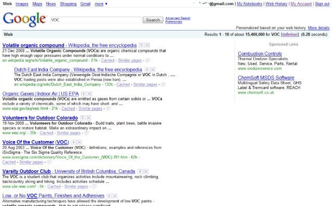Promote the Organic Gases US EPA result

click(x=84, y=94)
